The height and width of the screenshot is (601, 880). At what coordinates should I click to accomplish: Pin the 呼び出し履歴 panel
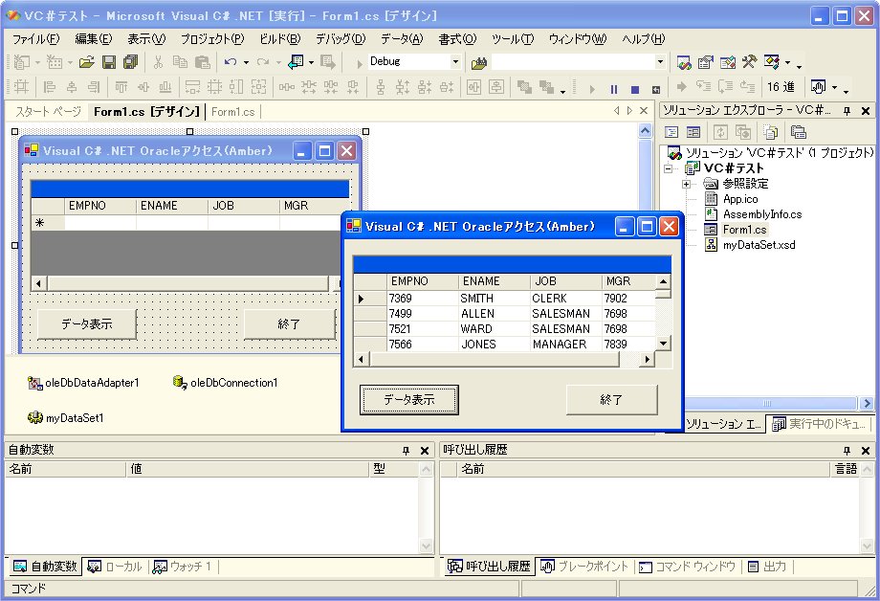pyautogui.click(x=847, y=451)
